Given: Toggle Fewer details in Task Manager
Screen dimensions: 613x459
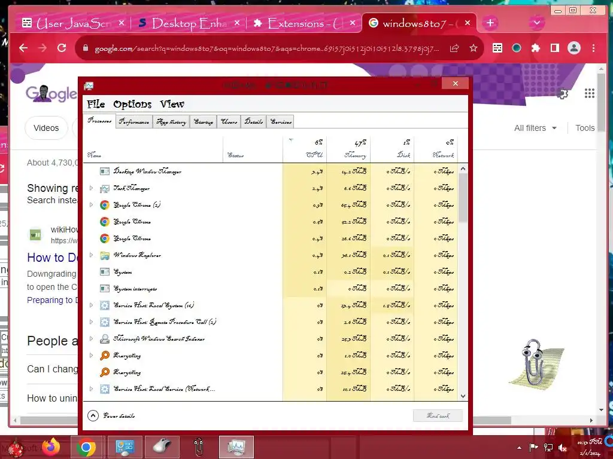Looking at the screenshot, I should pyautogui.click(x=111, y=416).
